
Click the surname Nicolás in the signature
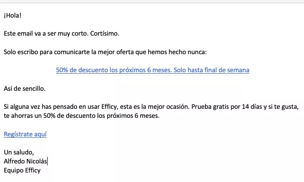click(37, 161)
